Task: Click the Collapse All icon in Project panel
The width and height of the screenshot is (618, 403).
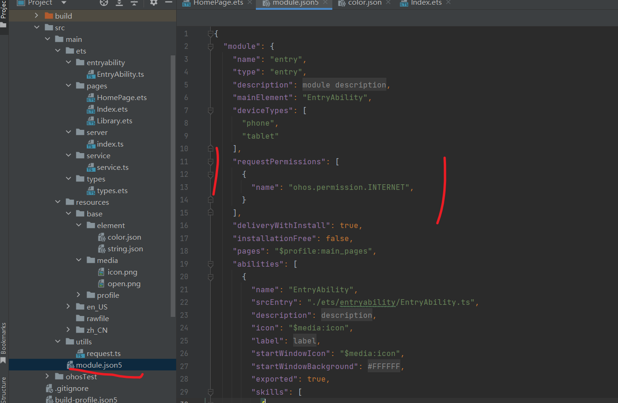Action: [134, 3]
